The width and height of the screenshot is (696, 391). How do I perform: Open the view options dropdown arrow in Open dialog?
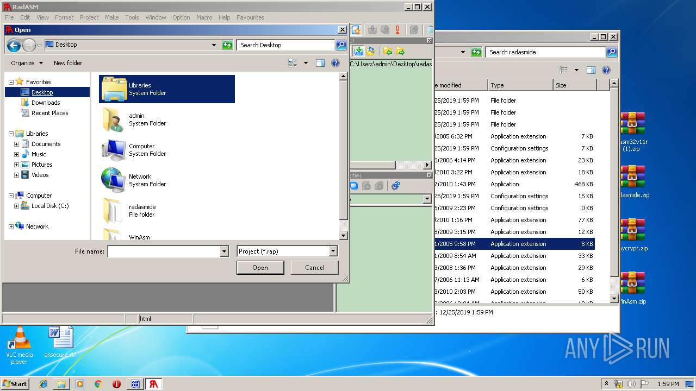pyautogui.click(x=306, y=63)
